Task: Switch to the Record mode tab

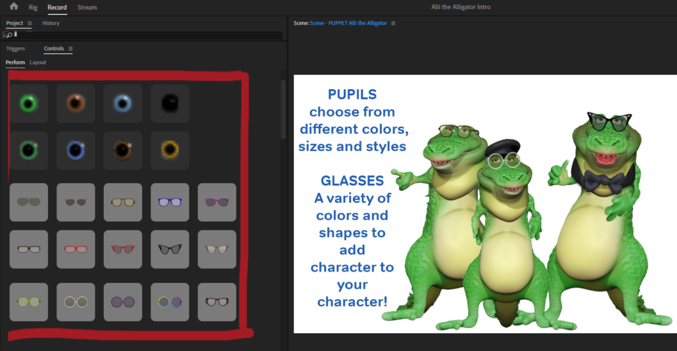Action: (57, 7)
